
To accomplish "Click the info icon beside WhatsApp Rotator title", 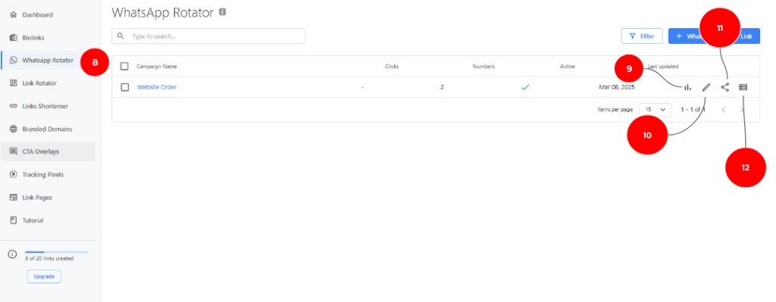I will [x=223, y=12].
